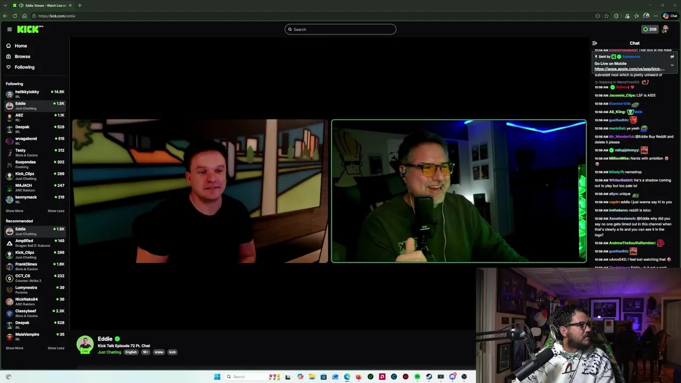Open a new browser tab
The width and height of the screenshot is (681, 383).
(x=79, y=5)
